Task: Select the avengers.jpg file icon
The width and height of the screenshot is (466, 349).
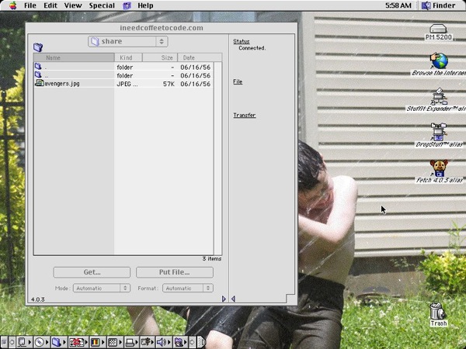Action: coord(40,83)
